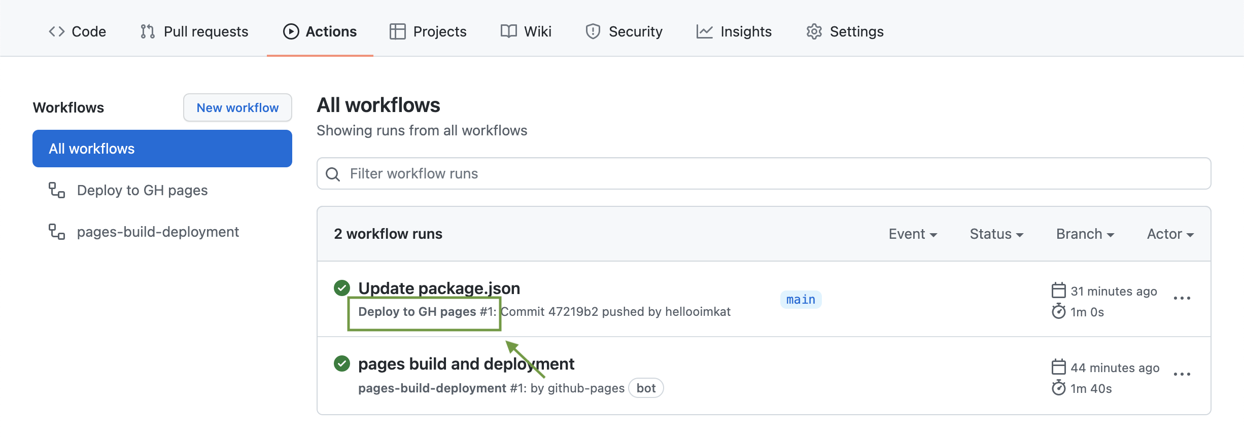The height and width of the screenshot is (437, 1244).
Task: Select pages-build-deployment workflow in sidebar
Action: click(x=157, y=232)
